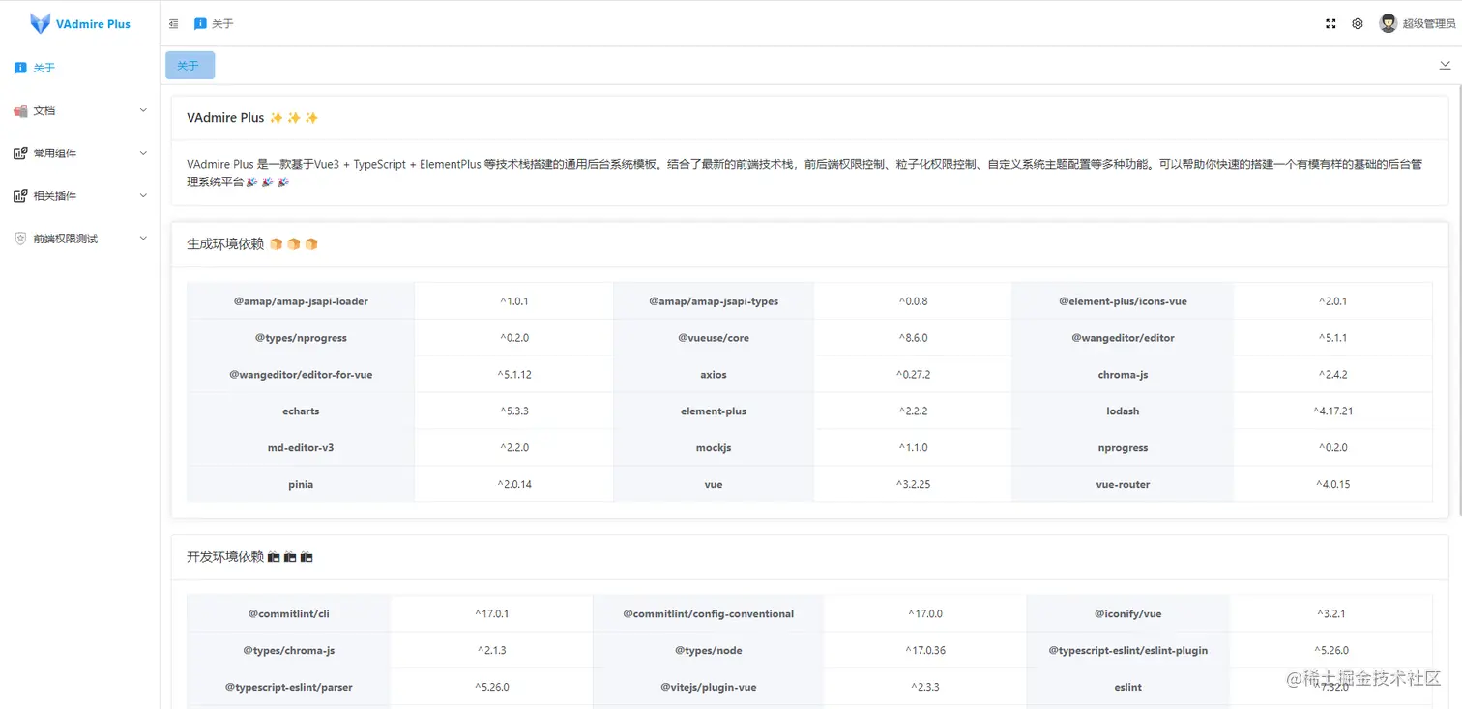Click the @vitejs/plugin-vue cell
The image size is (1462, 709).
pos(709,688)
